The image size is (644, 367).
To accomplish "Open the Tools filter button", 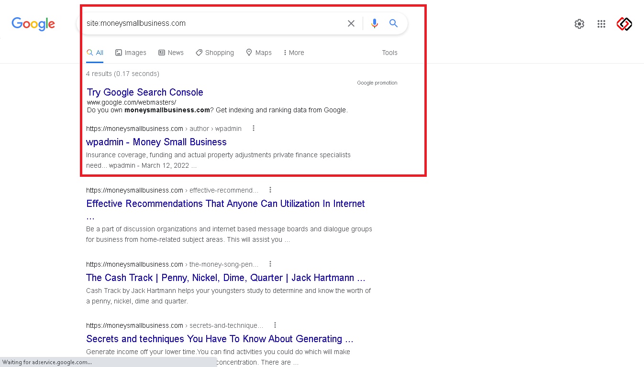I will coord(389,53).
